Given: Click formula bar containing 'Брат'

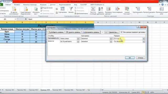Looking at the screenshot, I should 97,19.
